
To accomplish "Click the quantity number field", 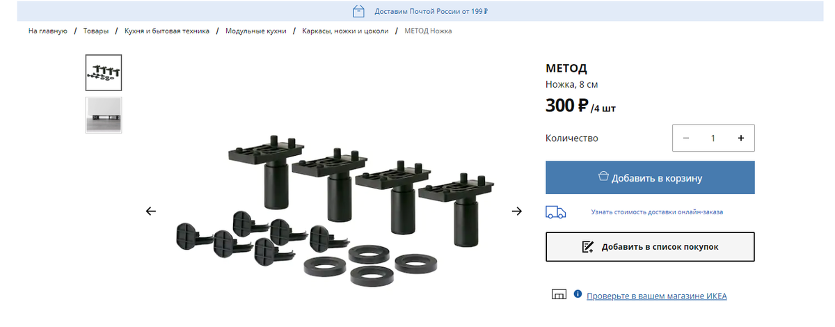I will (713, 138).
